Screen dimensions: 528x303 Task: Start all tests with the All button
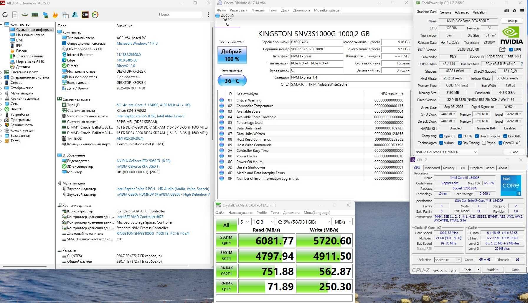[226, 225]
